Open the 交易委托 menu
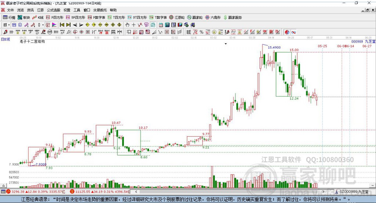 pos(100,10)
